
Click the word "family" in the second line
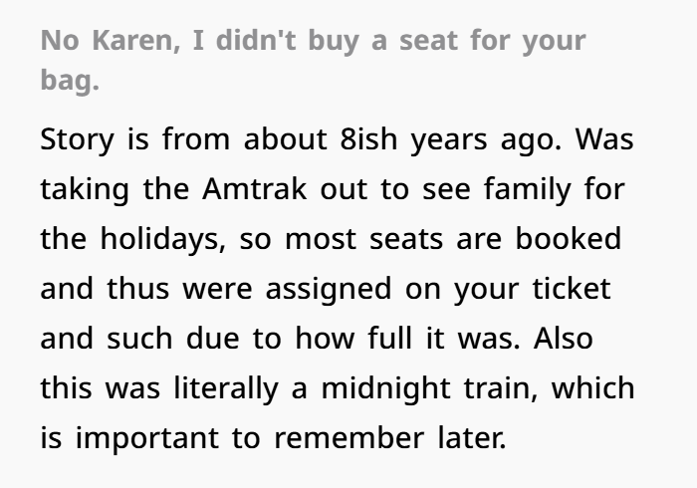coord(527,190)
